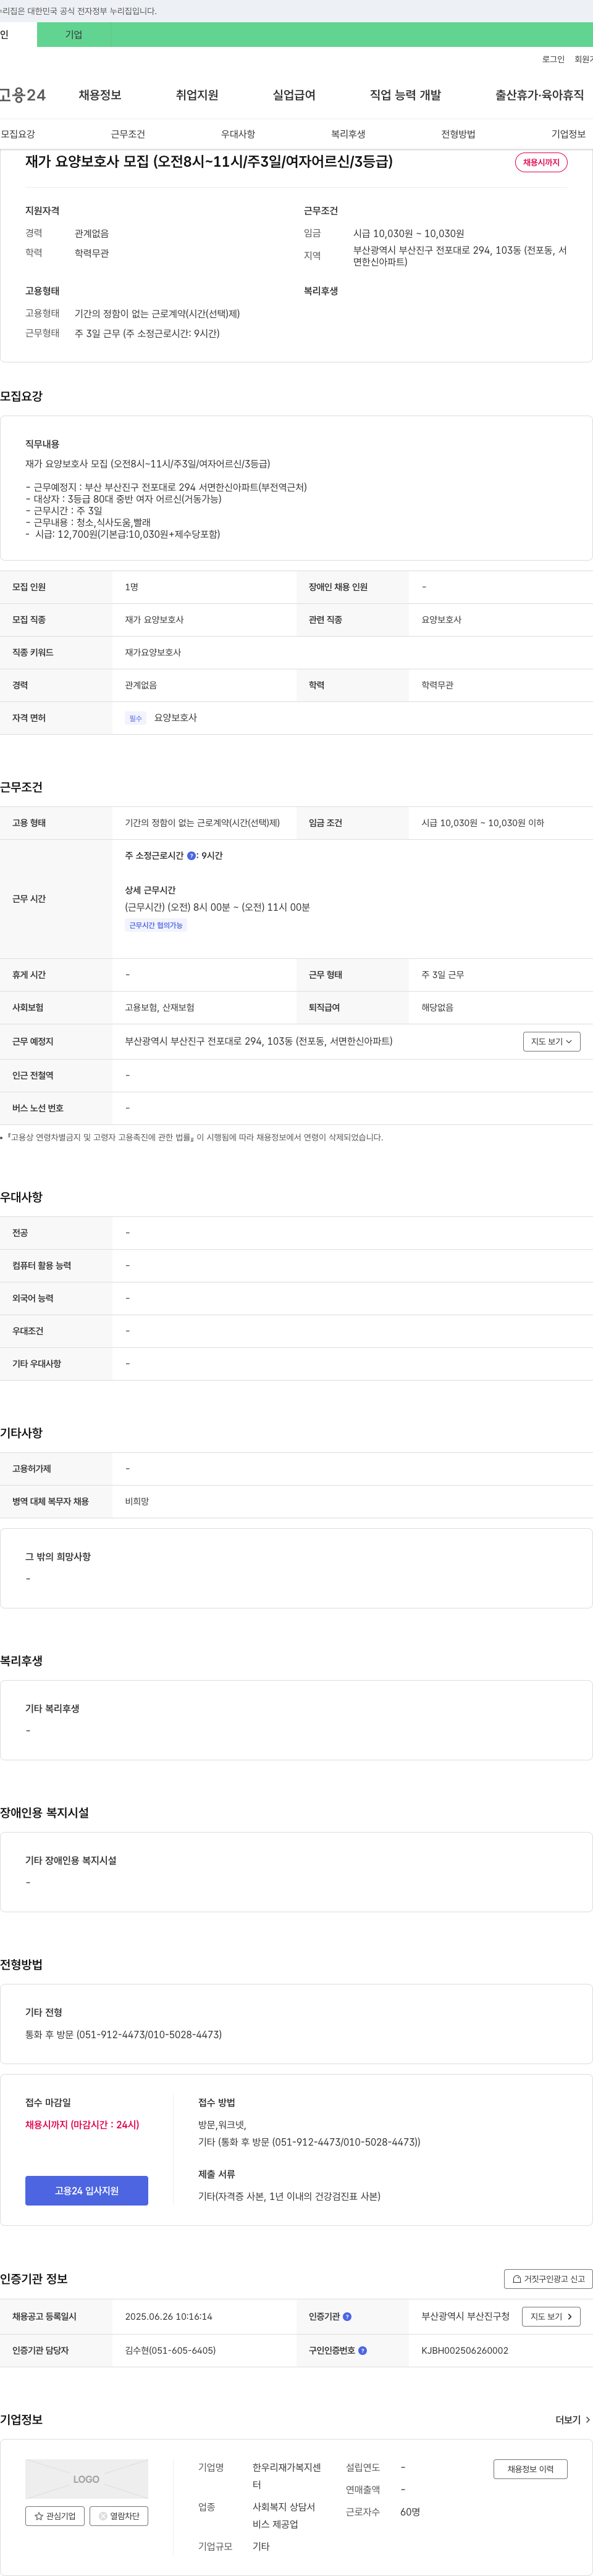Expand 지도 보기 map for 근무 예정지
The height and width of the screenshot is (2576, 593).
[551, 1042]
